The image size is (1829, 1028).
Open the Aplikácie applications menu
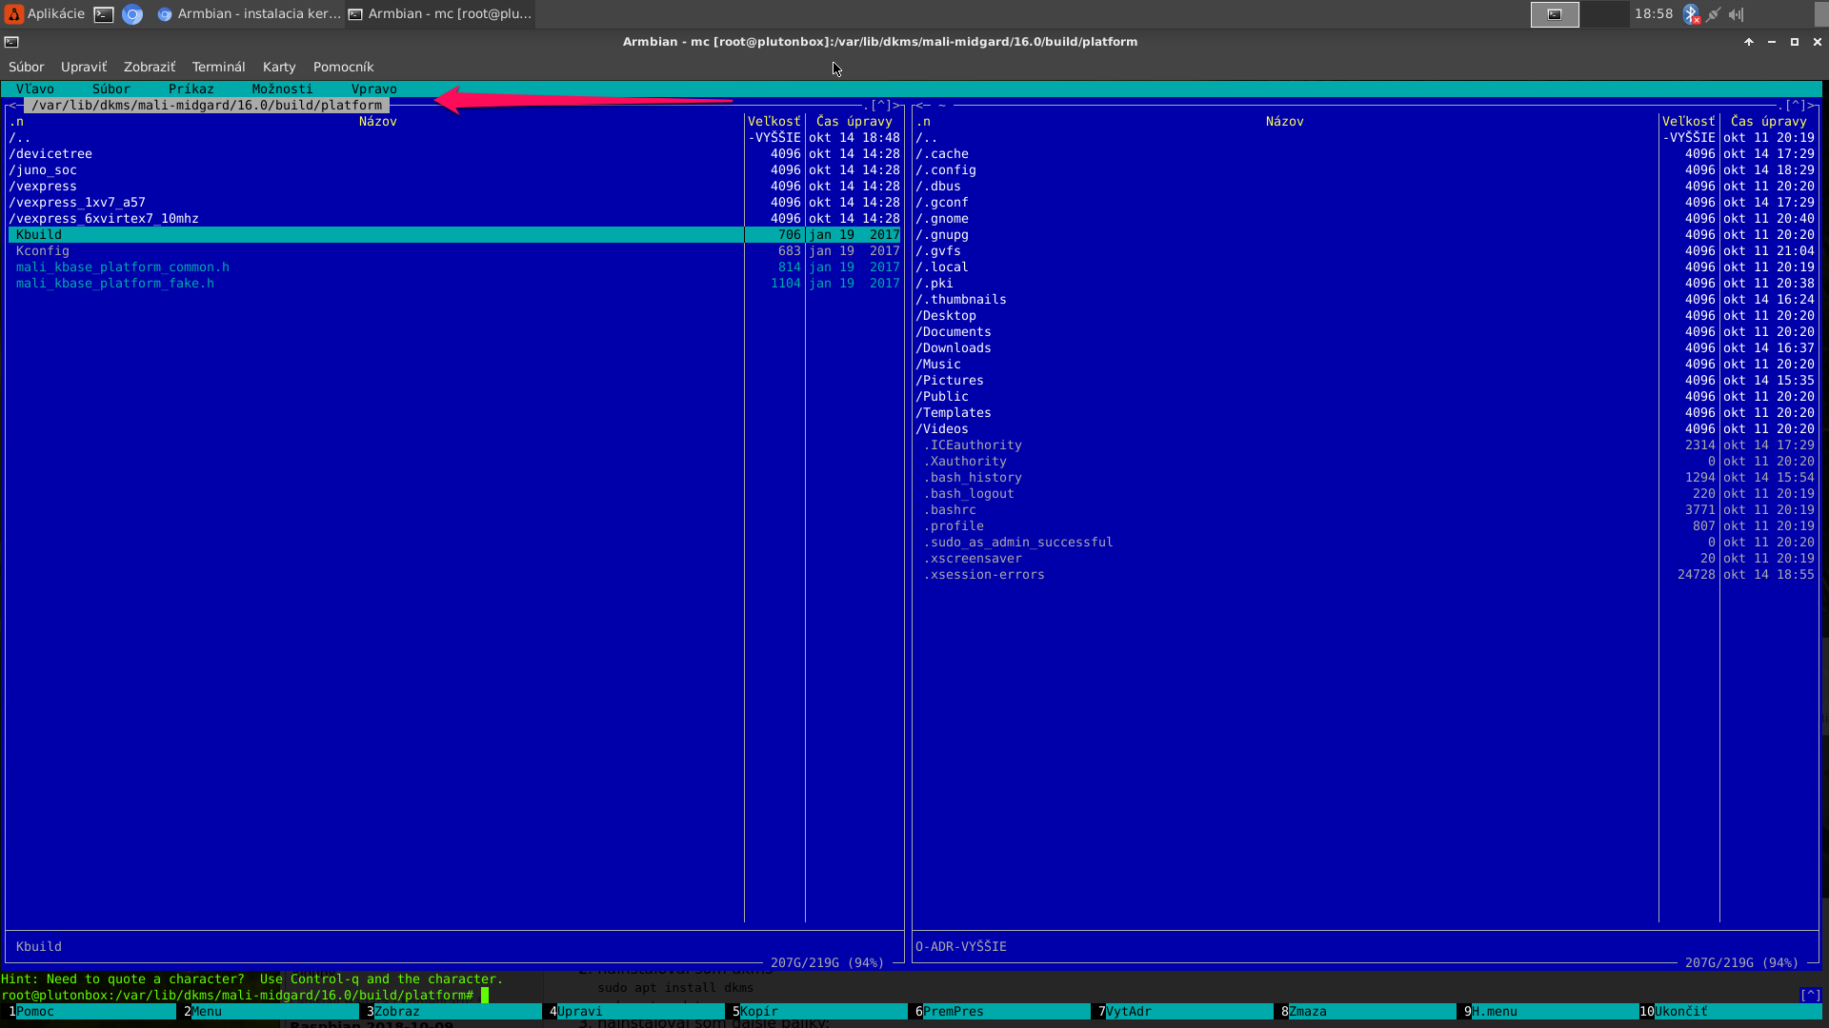(x=45, y=13)
